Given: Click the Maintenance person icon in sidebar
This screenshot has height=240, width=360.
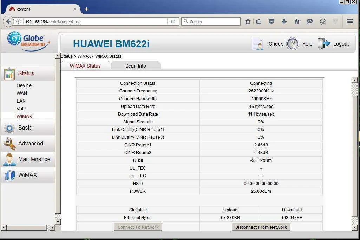Looking at the screenshot, I should 9,160.
